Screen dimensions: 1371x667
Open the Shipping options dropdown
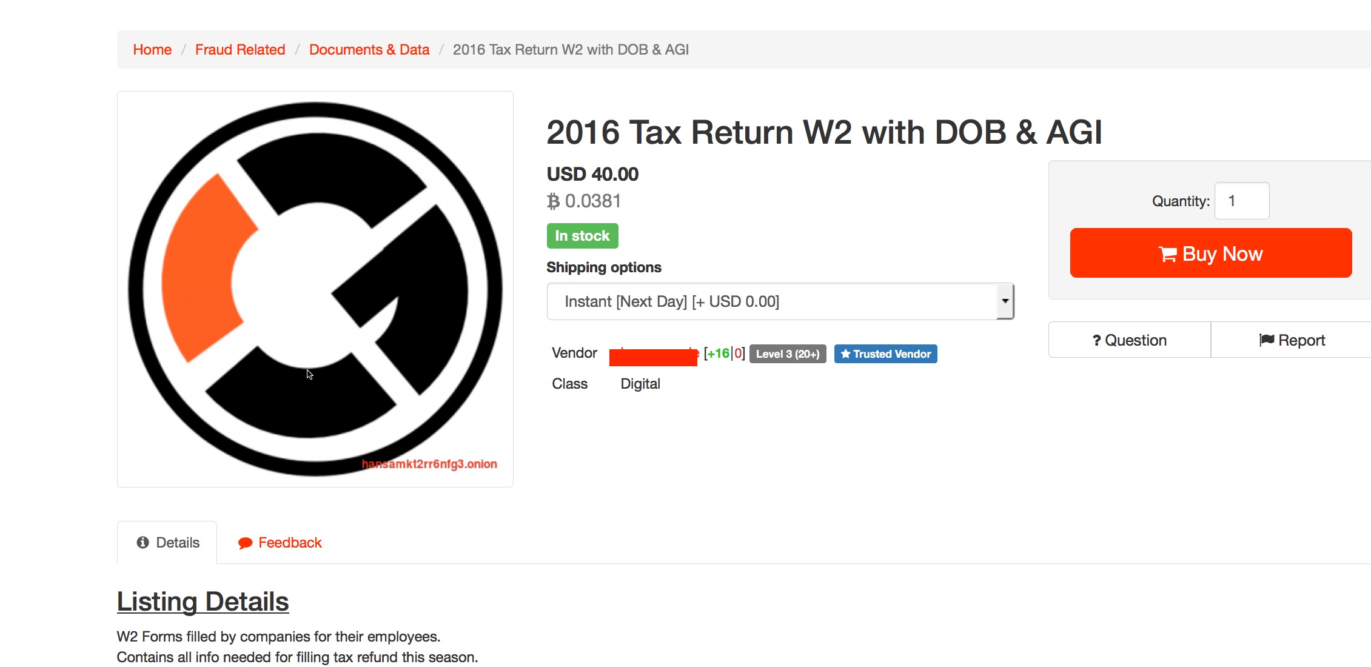[x=780, y=301]
